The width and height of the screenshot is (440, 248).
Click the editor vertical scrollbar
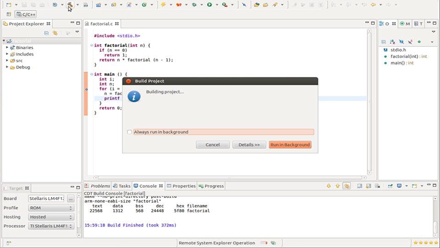pyautogui.click(x=369, y=102)
